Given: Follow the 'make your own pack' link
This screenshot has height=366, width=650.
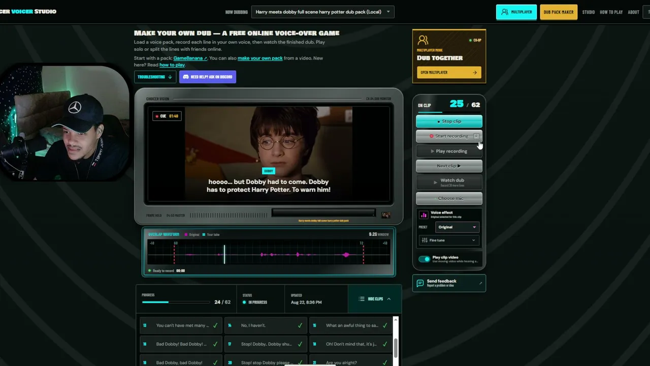Looking at the screenshot, I should point(260,58).
